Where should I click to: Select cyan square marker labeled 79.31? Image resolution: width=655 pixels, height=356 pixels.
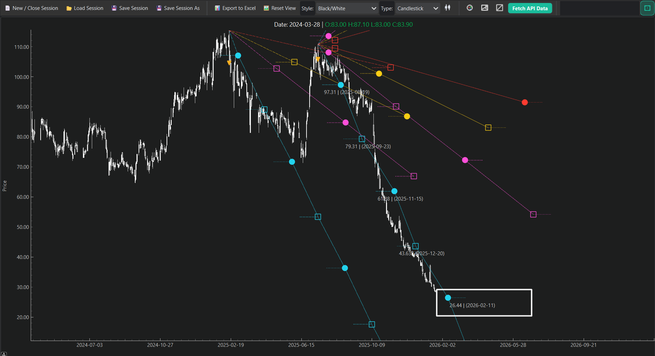tap(362, 139)
